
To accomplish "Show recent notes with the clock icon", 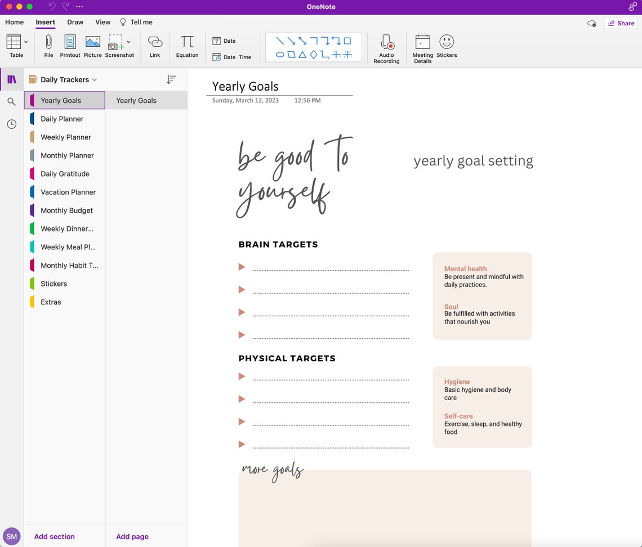I will point(12,124).
